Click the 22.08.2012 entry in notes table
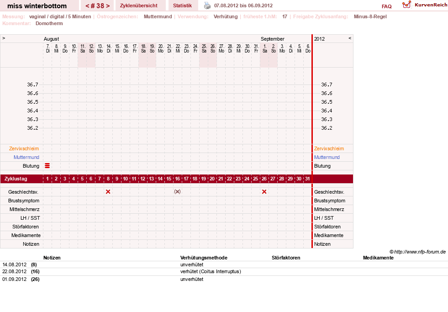Image resolution: width=448 pixels, height=312 pixels. (x=14, y=271)
